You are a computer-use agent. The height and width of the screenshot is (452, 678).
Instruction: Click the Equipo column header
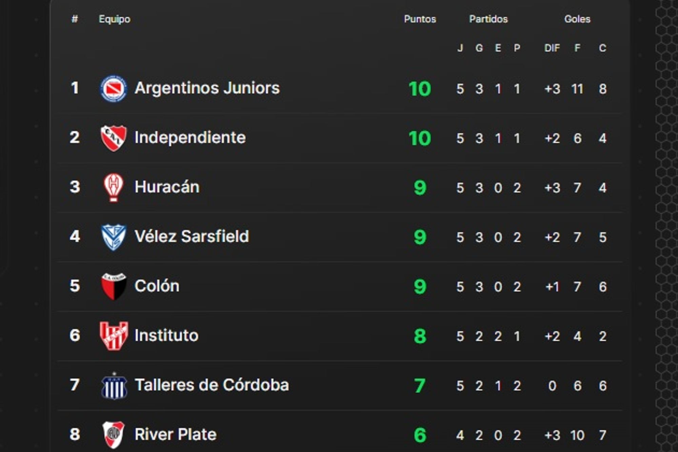pyautogui.click(x=115, y=19)
